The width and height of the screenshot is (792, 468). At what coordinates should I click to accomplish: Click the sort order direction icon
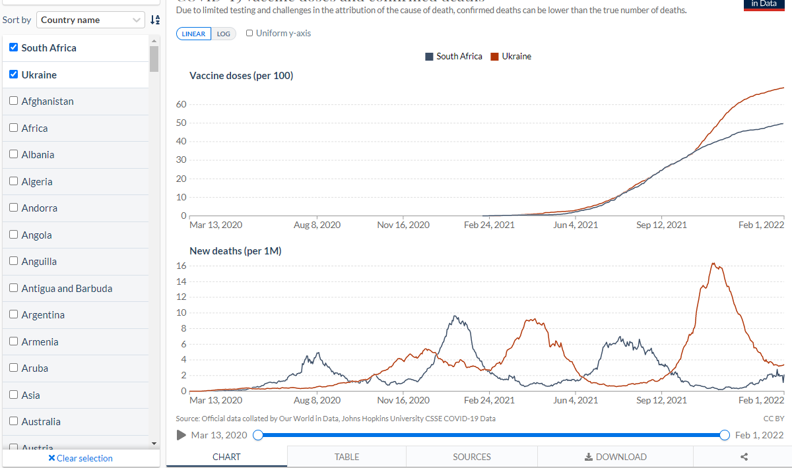tap(155, 20)
